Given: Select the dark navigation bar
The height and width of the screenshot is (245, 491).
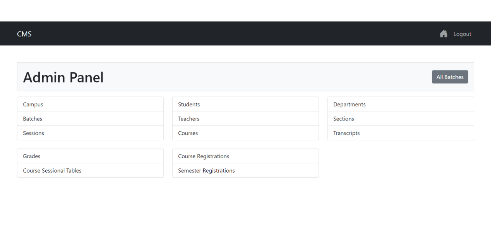Looking at the screenshot, I should coord(245,33).
